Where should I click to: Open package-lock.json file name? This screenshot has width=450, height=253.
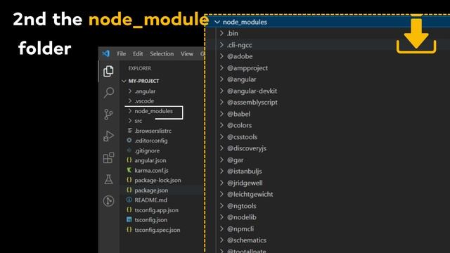(x=157, y=180)
